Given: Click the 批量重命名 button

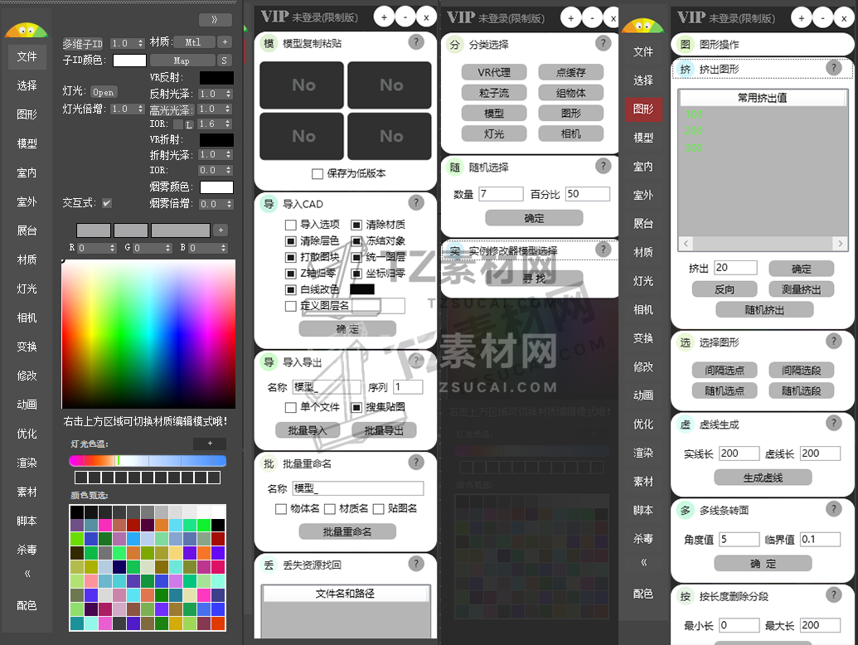Looking at the screenshot, I should [347, 531].
